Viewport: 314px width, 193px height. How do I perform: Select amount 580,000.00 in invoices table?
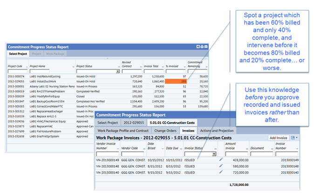click(240, 166)
